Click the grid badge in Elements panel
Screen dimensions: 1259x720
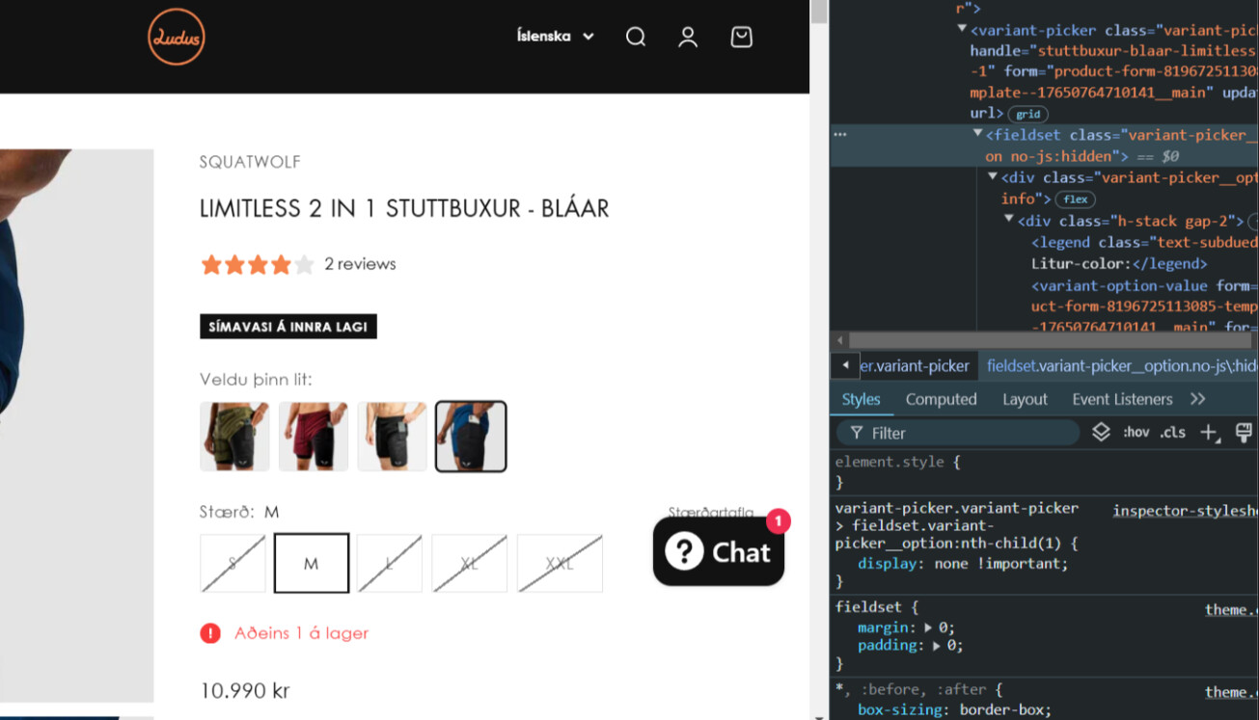1029,114
